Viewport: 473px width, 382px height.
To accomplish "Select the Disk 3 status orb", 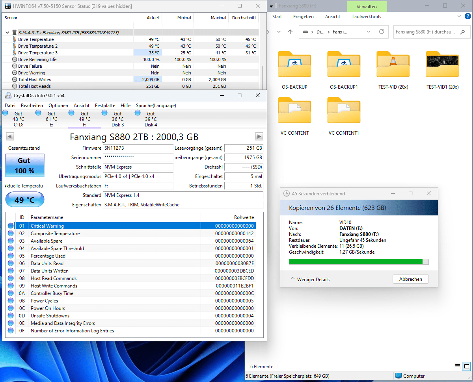I will point(104,113).
